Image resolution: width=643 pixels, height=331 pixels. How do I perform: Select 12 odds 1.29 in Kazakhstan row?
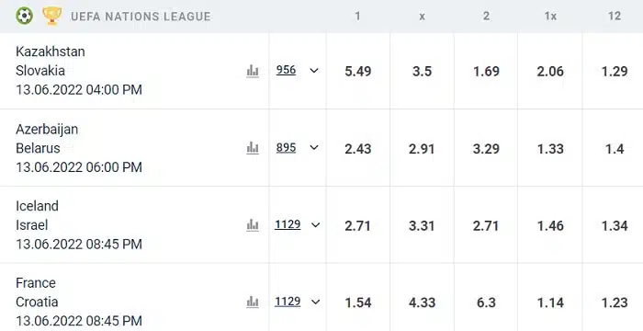[615, 71]
